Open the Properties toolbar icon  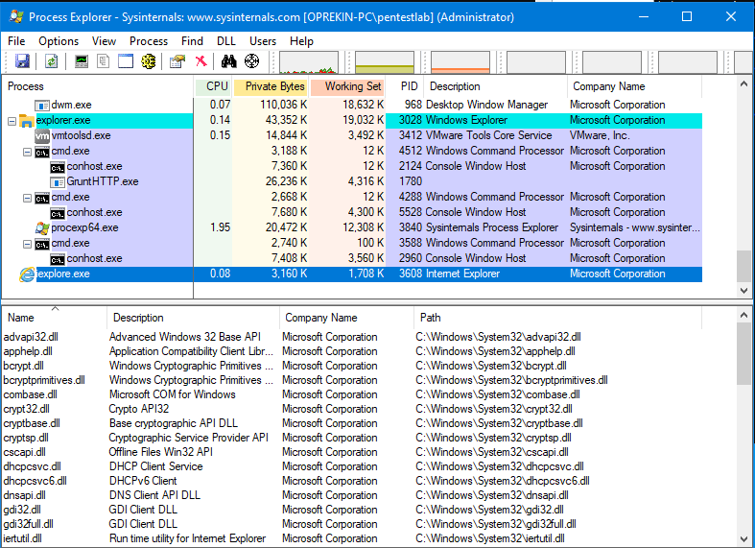click(x=177, y=61)
